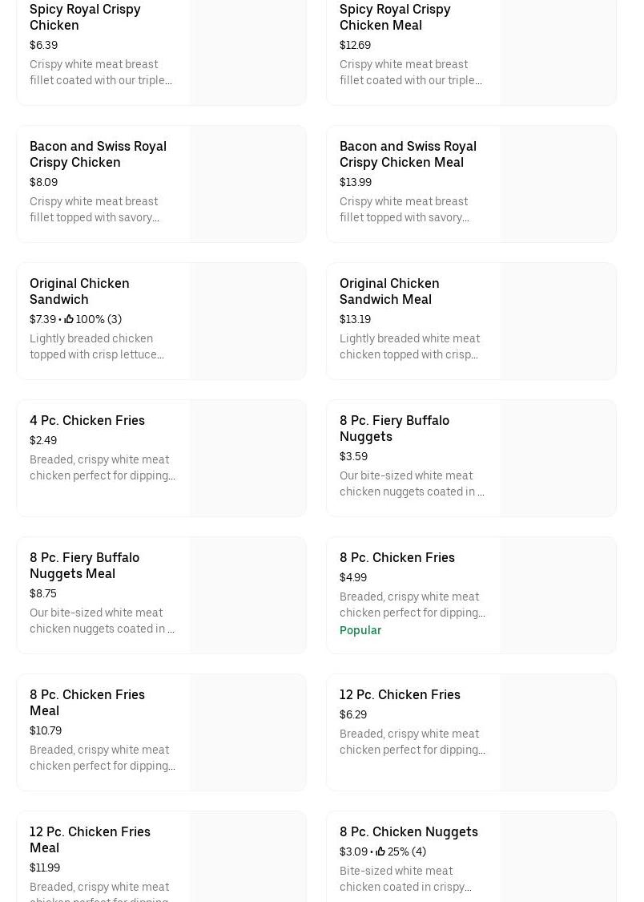Select the 12 Pc. Chicken Fries title
Screen dimensions: 644x902
point(400,694)
